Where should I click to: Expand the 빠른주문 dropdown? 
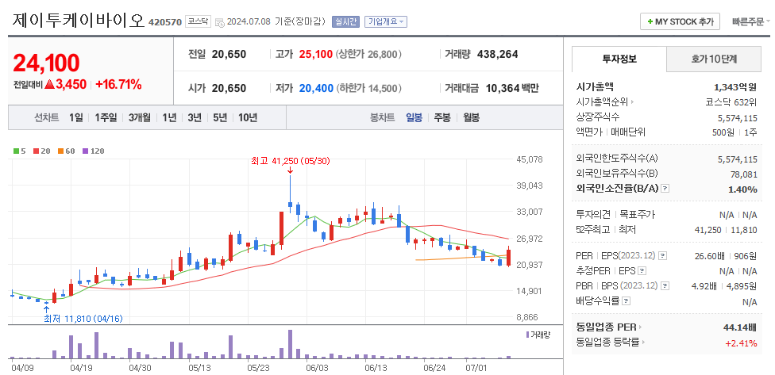pos(751,21)
